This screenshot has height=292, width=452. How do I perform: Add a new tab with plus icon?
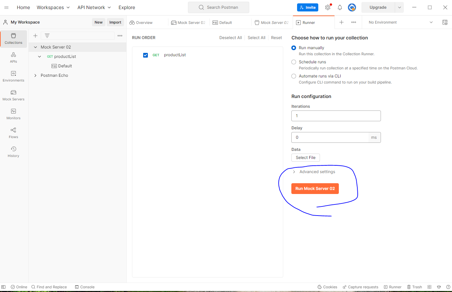point(342,22)
